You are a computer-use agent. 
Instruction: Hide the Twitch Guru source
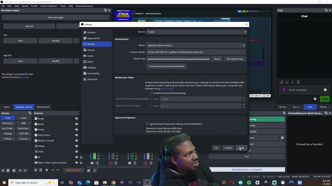77,135
